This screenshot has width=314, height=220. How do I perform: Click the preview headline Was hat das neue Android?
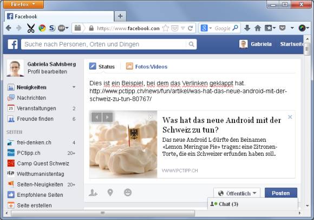(x=221, y=125)
